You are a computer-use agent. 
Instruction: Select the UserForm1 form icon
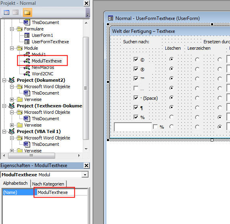coord(27,35)
